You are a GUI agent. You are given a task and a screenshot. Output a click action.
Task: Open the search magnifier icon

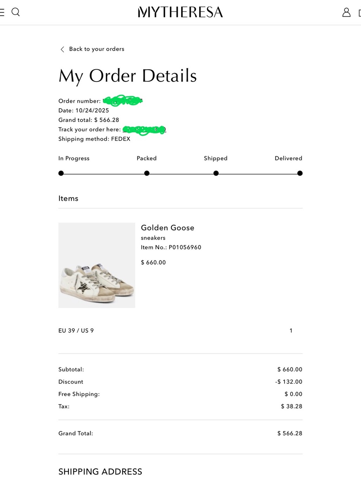(16, 12)
